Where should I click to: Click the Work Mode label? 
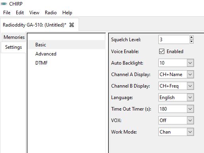[124, 132]
